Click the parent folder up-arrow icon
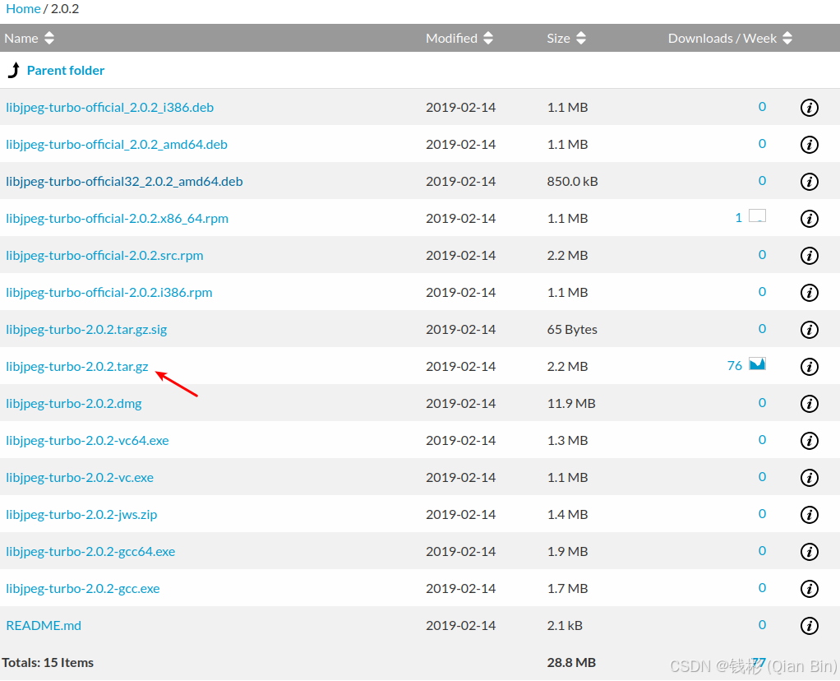This screenshot has height=681, width=840. (14, 70)
